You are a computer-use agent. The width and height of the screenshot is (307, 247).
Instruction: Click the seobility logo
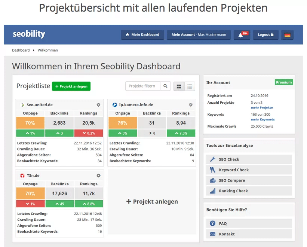29,34
